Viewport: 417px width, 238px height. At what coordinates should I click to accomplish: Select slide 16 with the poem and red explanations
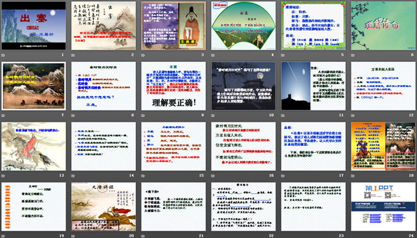coord(243,146)
